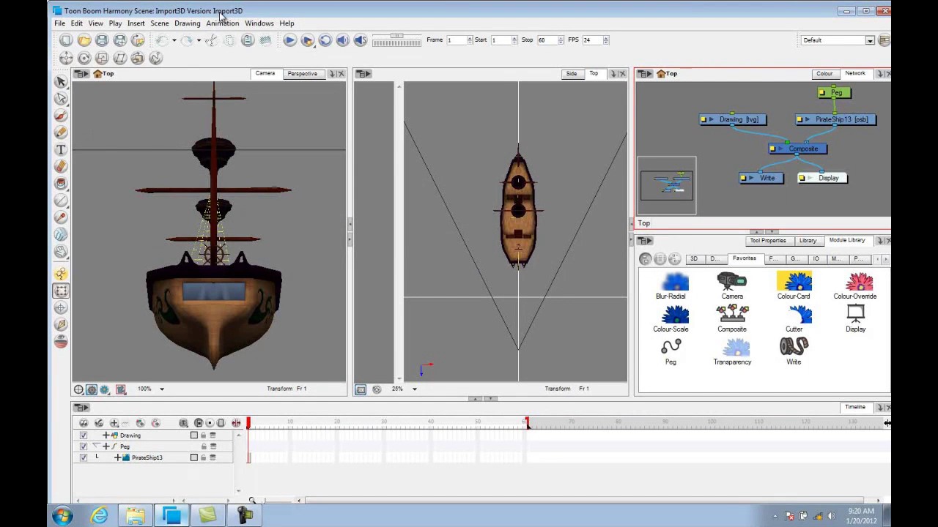This screenshot has height=527, width=938.
Task: Save the scene using floppy icon
Action: click(x=102, y=40)
